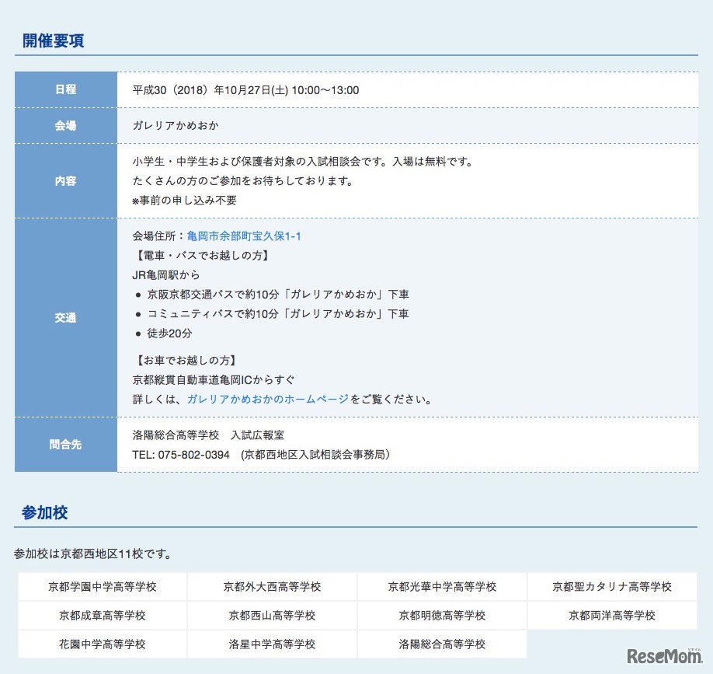The height and width of the screenshot is (674, 713).
Task: Click the 問合先 row header
Action: coord(66,444)
